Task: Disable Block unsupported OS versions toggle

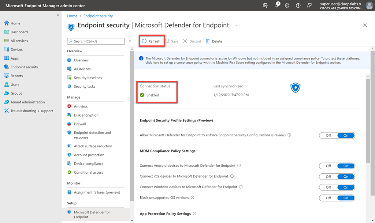Action: [328, 198]
